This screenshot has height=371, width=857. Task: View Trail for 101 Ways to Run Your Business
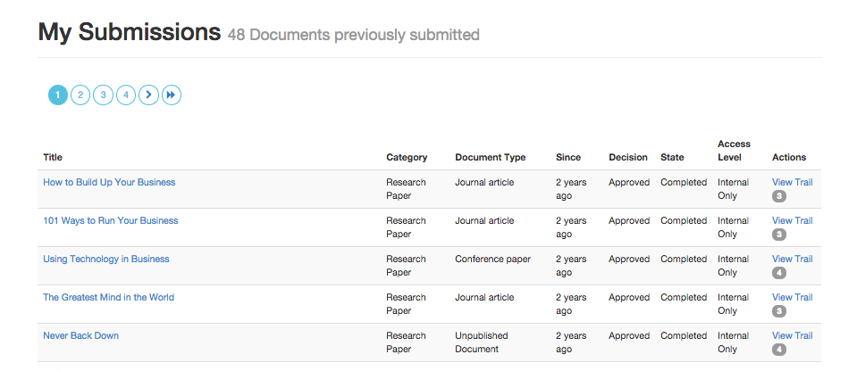(x=793, y=220)
